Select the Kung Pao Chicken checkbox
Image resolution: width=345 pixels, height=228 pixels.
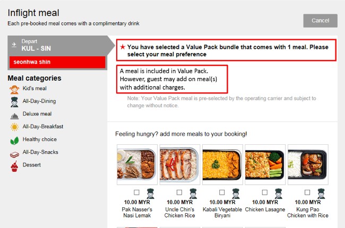point(307,192)
